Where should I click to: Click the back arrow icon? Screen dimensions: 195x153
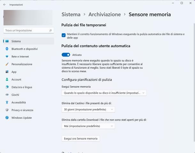tap(4, 4)
